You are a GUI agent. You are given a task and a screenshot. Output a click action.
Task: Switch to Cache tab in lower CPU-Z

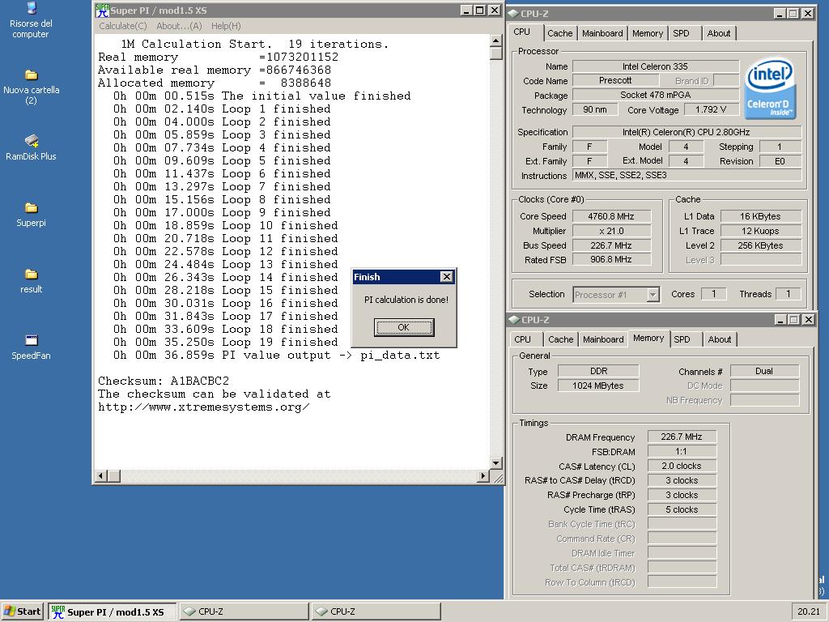[x=560, y=339]
